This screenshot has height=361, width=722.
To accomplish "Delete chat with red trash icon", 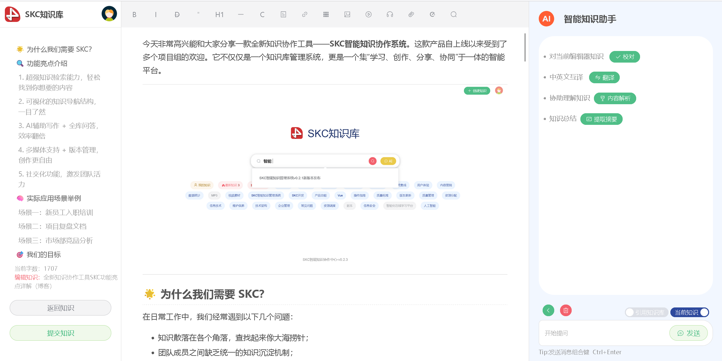I will pyautogui.click(x=566, y=310).
